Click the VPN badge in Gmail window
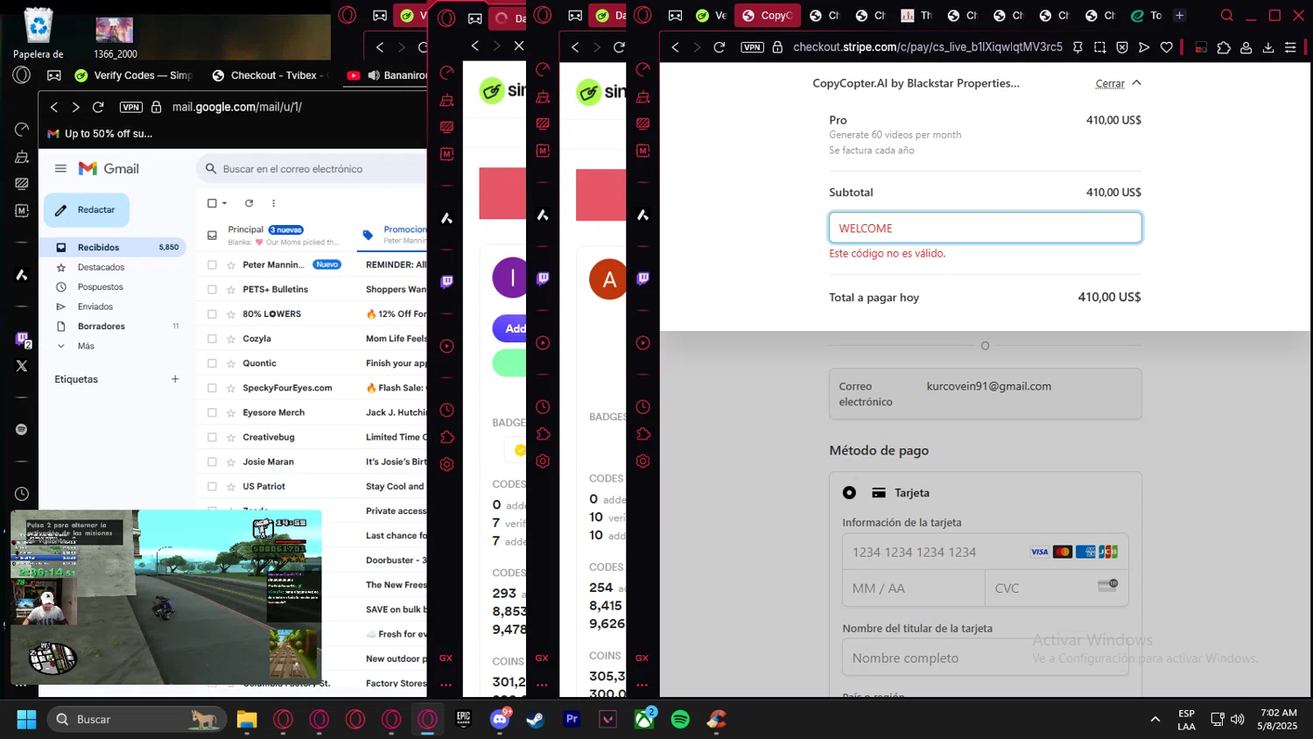Image resolution: width=1313 pixels, height=739 pixels. (x=130, y=107)
